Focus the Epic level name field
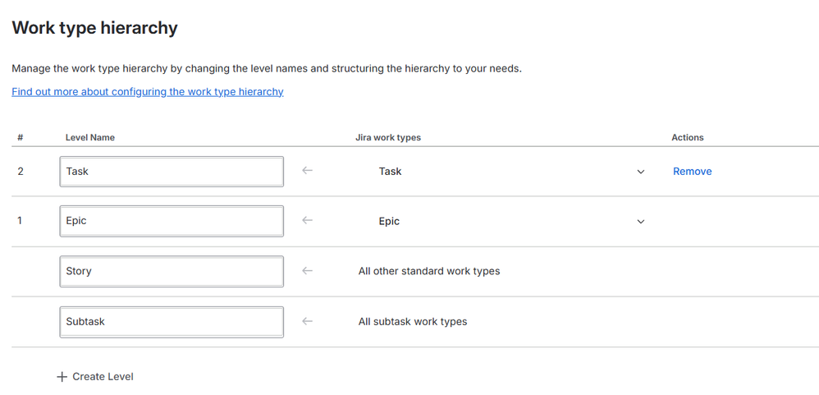Viewport: 819px width, 395px height. point(172,221)
